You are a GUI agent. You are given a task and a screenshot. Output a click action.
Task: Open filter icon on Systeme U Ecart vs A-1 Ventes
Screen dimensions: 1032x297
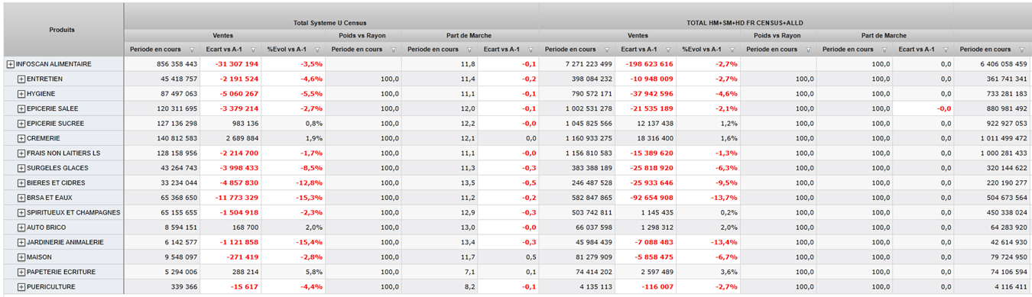[253, 50]
